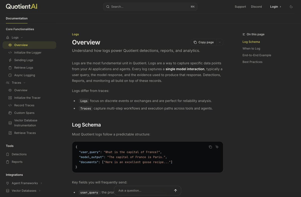This screenshot has width=301, height=197.
Task: Click the clipboard icon beside Retrieve Logs
Action: pyautogui.click(x=10, y=68)
